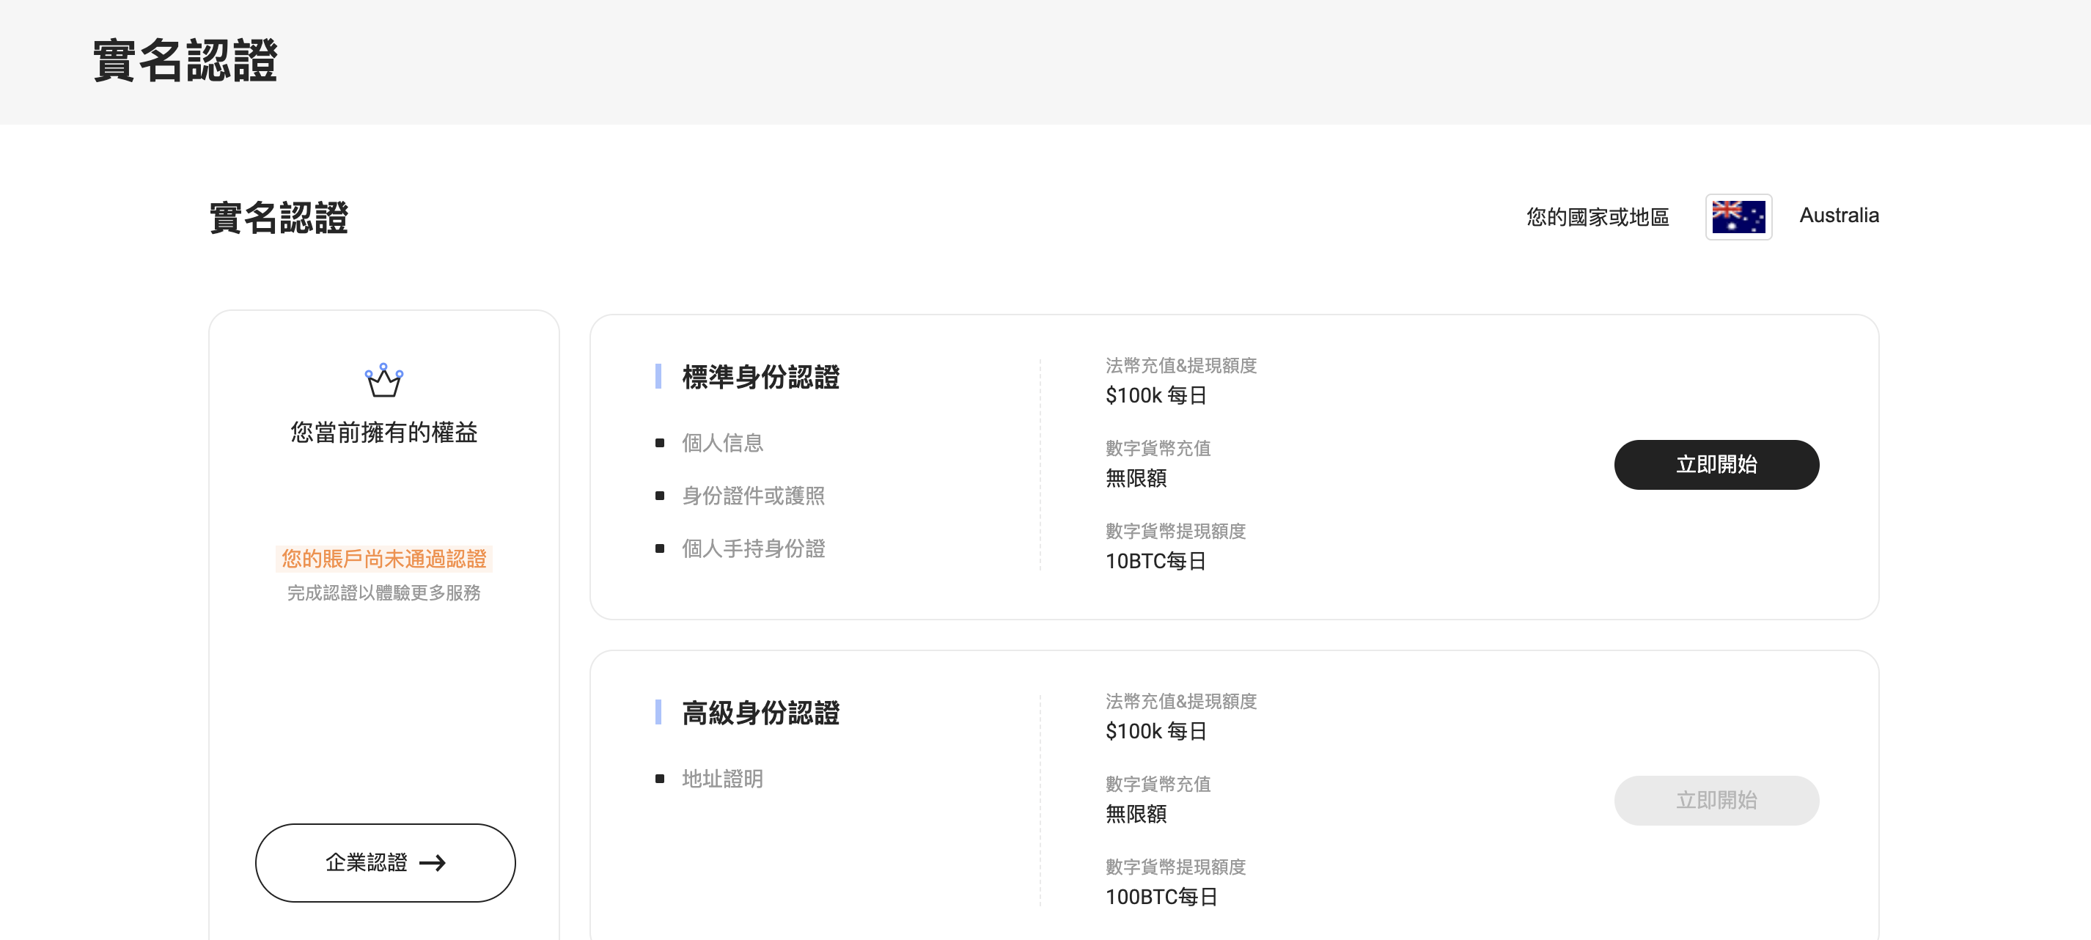The width and height of the screenshot is (2091, 940).
Task: Click 完成認證以體驗更多服務 text
Action: [x=384, y=592]
